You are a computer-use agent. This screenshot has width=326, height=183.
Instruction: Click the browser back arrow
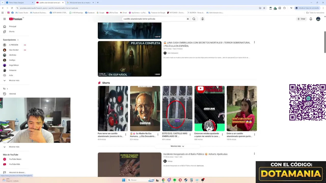pyautogui.click(x=3, y=8)
